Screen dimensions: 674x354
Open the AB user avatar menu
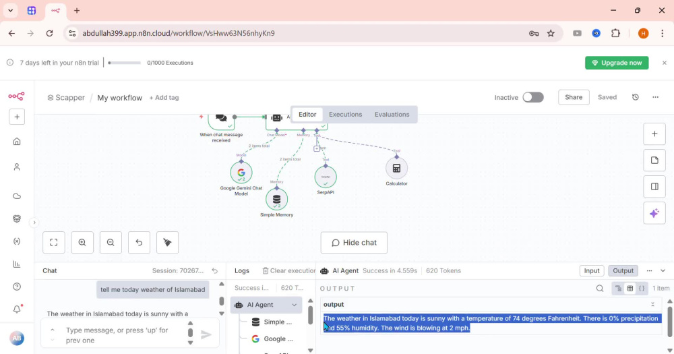point(17,338)
